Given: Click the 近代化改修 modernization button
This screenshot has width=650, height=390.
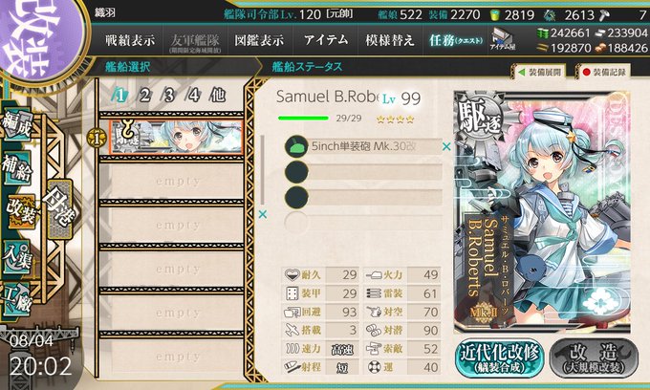Looking at the screenshot, I should coord(499,357).
